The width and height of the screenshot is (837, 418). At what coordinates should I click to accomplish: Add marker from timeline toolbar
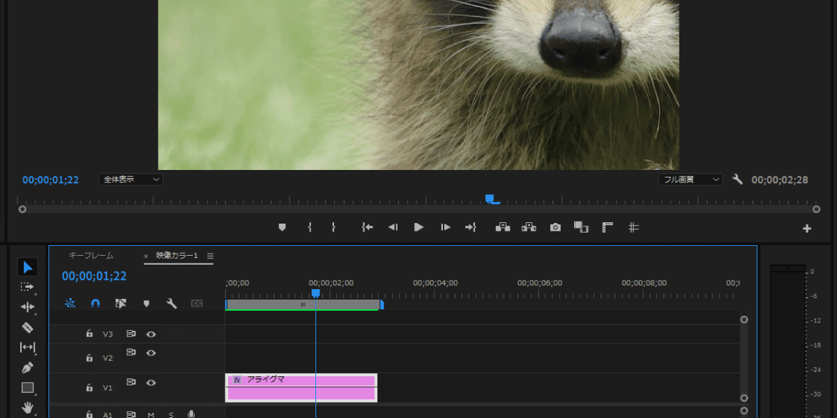click(146, 304)
